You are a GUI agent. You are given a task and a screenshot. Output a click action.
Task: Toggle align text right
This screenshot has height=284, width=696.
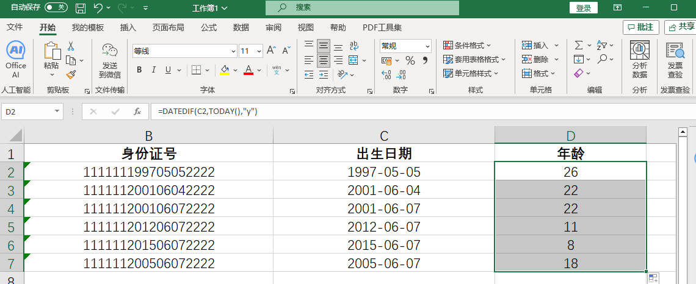338,60
